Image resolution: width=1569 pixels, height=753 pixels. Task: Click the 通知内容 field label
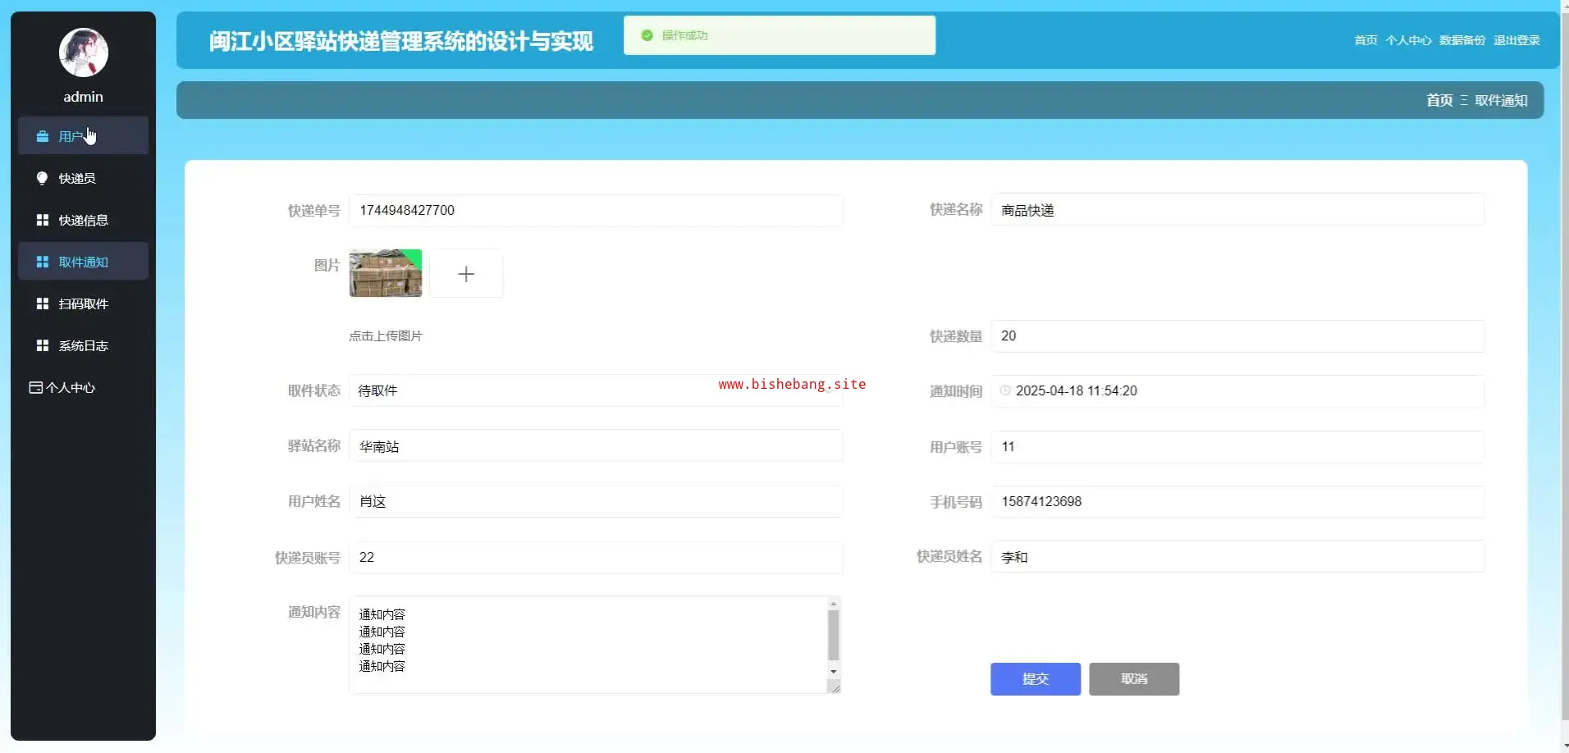click(313, 612)
